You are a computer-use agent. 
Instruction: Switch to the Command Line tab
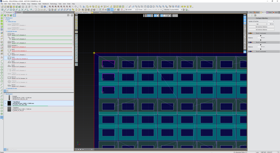click(x=106, y=12)
